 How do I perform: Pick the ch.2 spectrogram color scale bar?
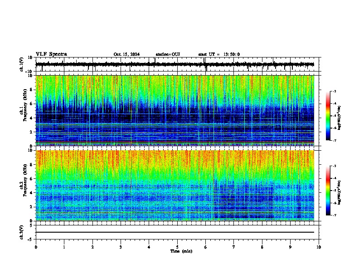pos(328,191)
